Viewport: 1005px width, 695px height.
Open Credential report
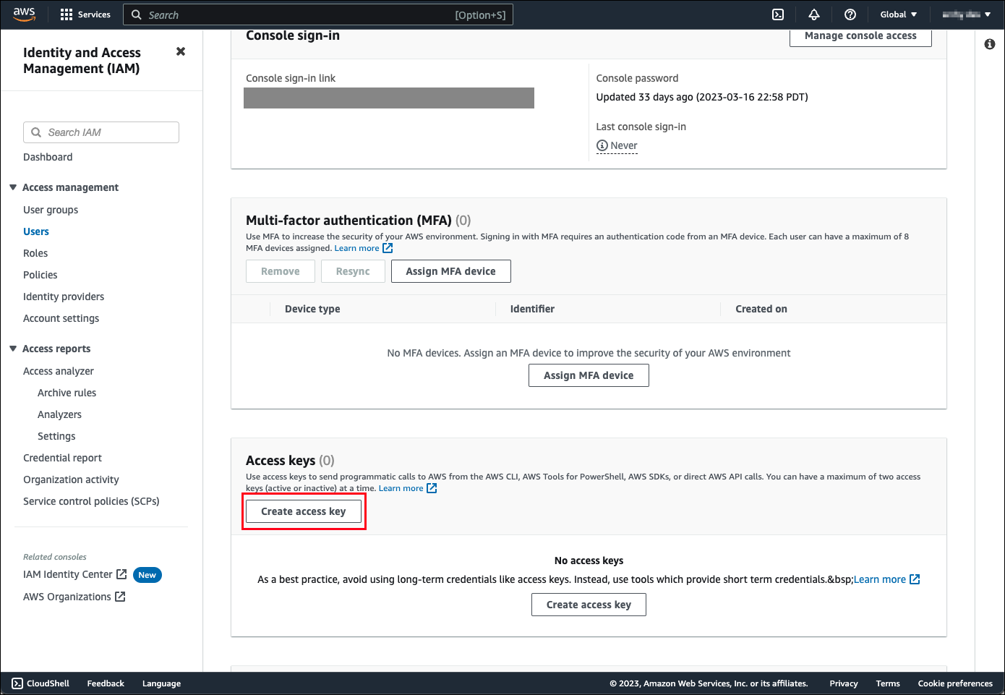pos(63,458)
